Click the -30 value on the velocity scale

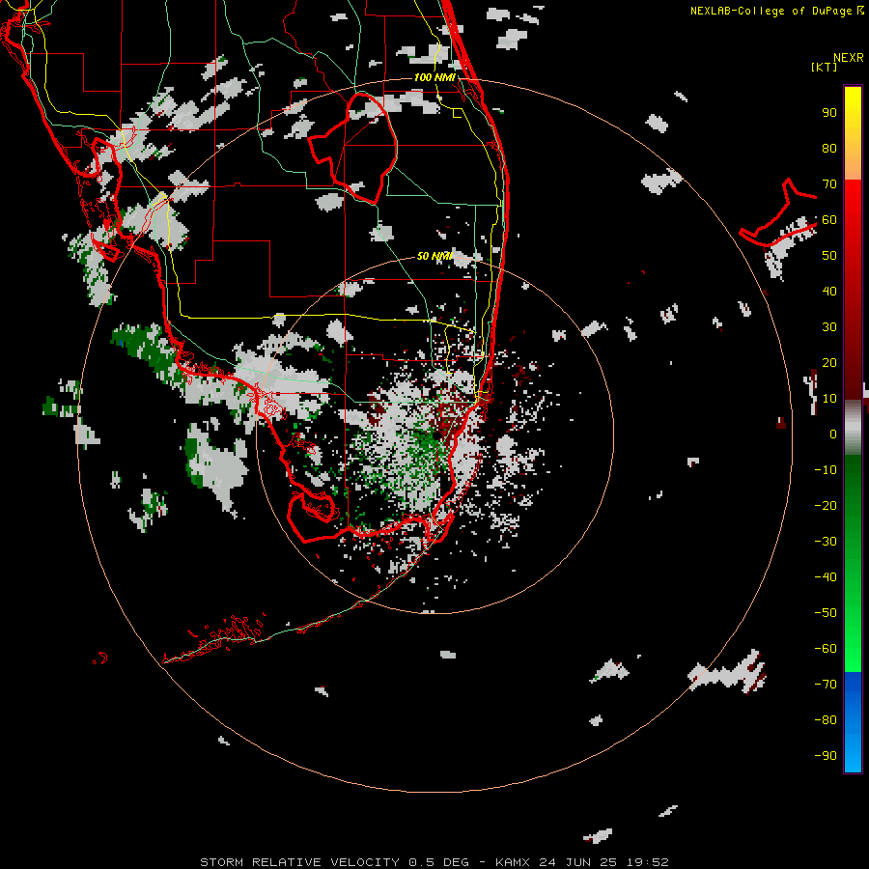(826, 542)
